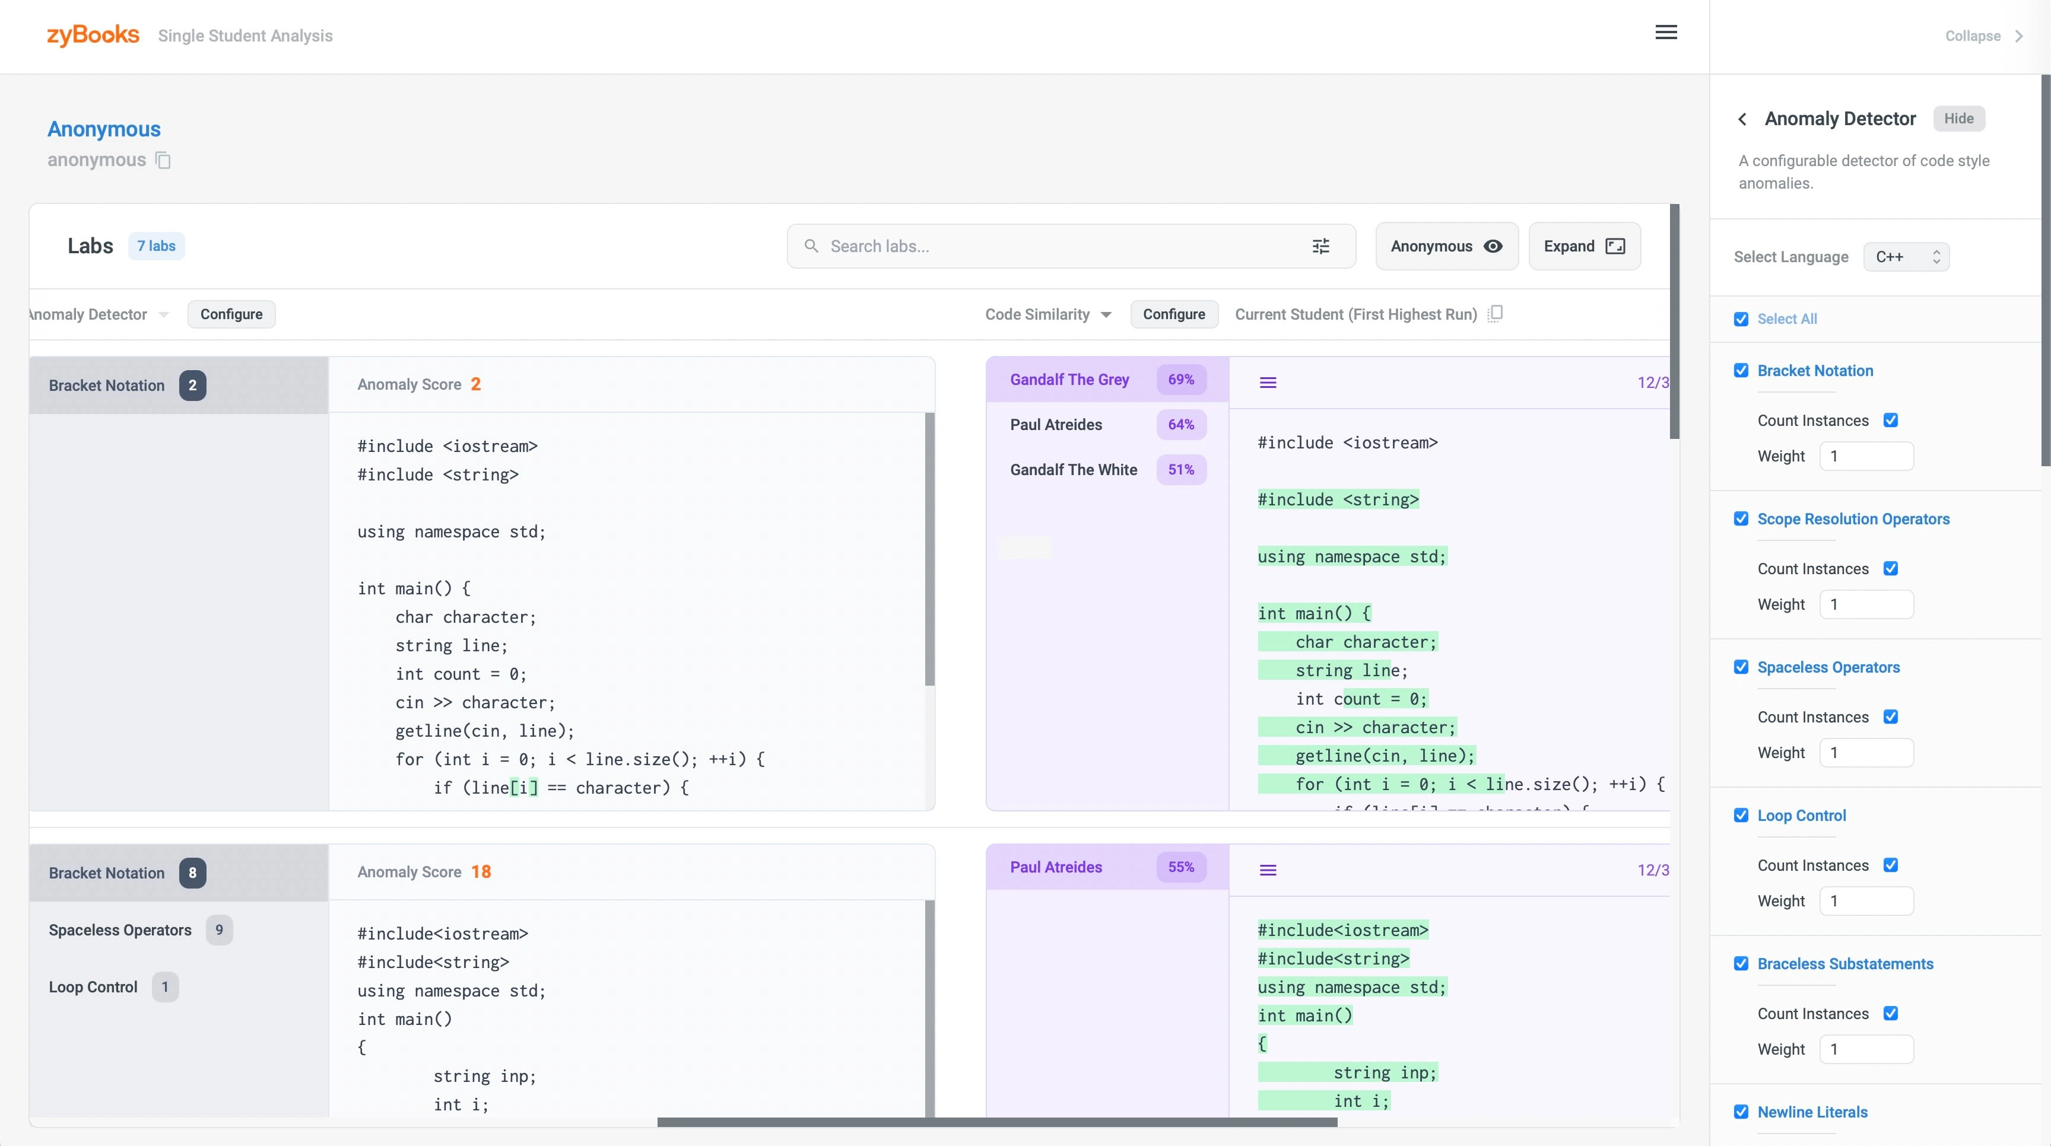This screenshot has width=2051, height=1146.
Task: Toggle Count Instances under Loop Control
Action: 1890,865
